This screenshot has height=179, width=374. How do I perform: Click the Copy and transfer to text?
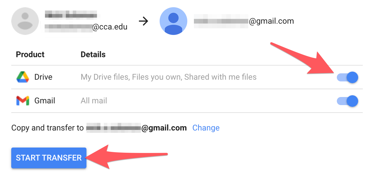[48, 128]
